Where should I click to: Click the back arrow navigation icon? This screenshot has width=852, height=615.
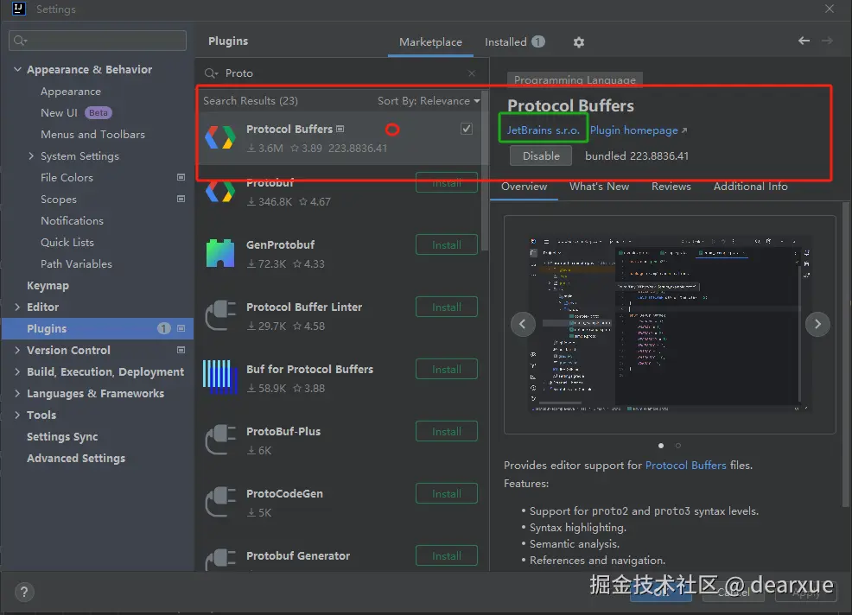[804, 41]
